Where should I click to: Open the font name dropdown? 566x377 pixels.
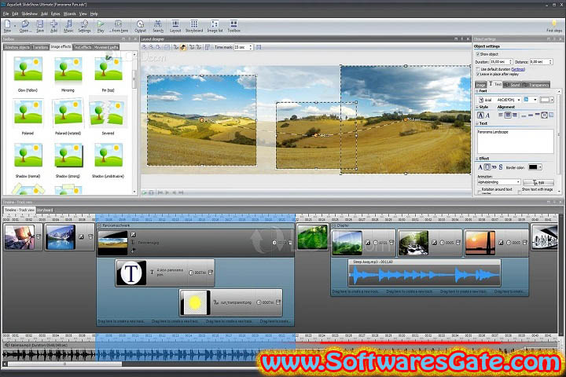[x=519, y=100]
